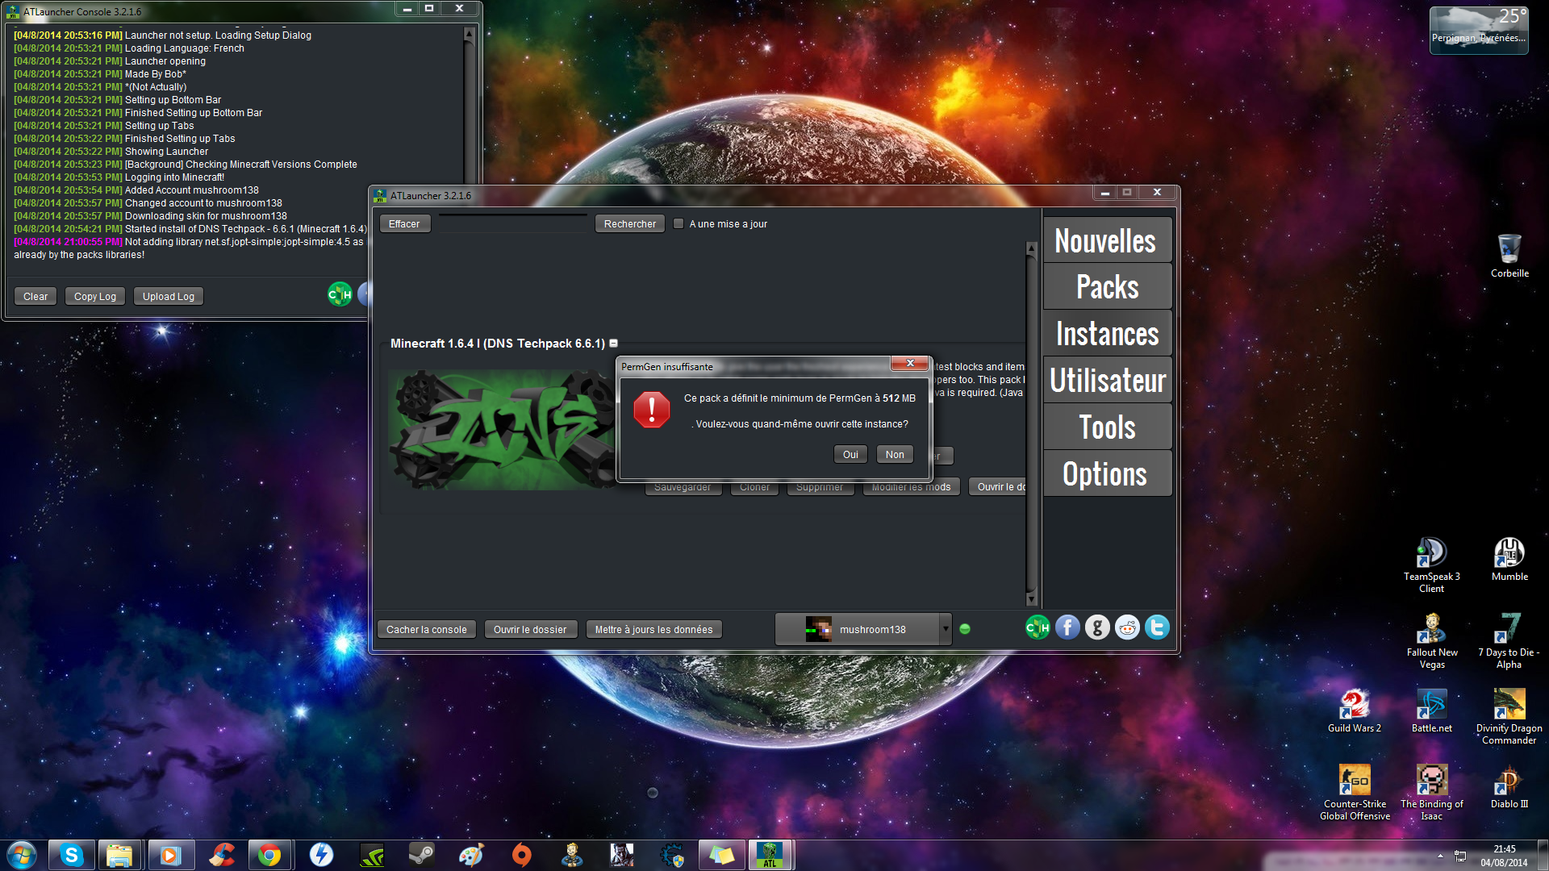Image resolution: width=1549 pixels, height=871 pixels.
Task: Open the Twitter bird icon
Action: [1157, 627]
